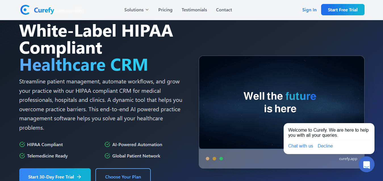Screen dimensions: 383x181
Task: Click the Global Patient Network checkmark icon
Action: click(x=107, y=156)
